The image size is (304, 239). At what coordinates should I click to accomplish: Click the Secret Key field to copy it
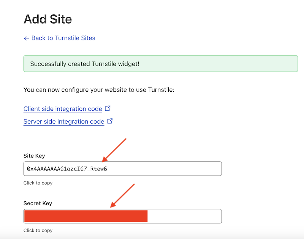point(122,216)
